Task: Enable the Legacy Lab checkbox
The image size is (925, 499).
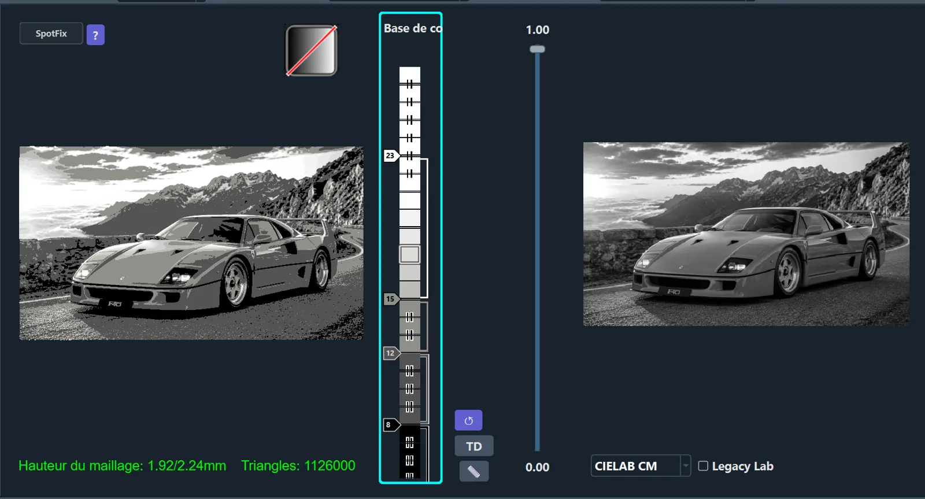Action: [703, 466]
